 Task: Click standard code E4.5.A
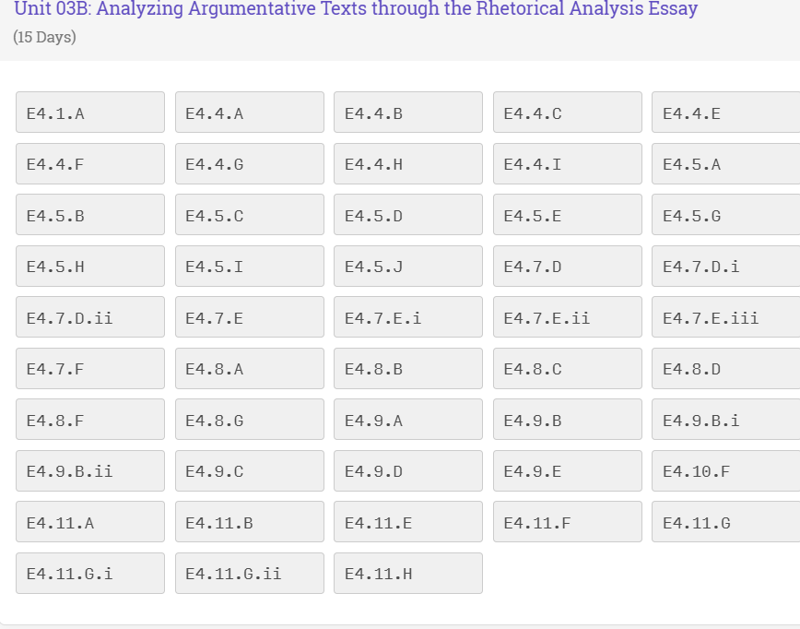pyautogui.click(x=725, y=164)
